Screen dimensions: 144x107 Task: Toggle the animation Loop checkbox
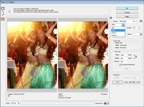click(x=114, y=78)
